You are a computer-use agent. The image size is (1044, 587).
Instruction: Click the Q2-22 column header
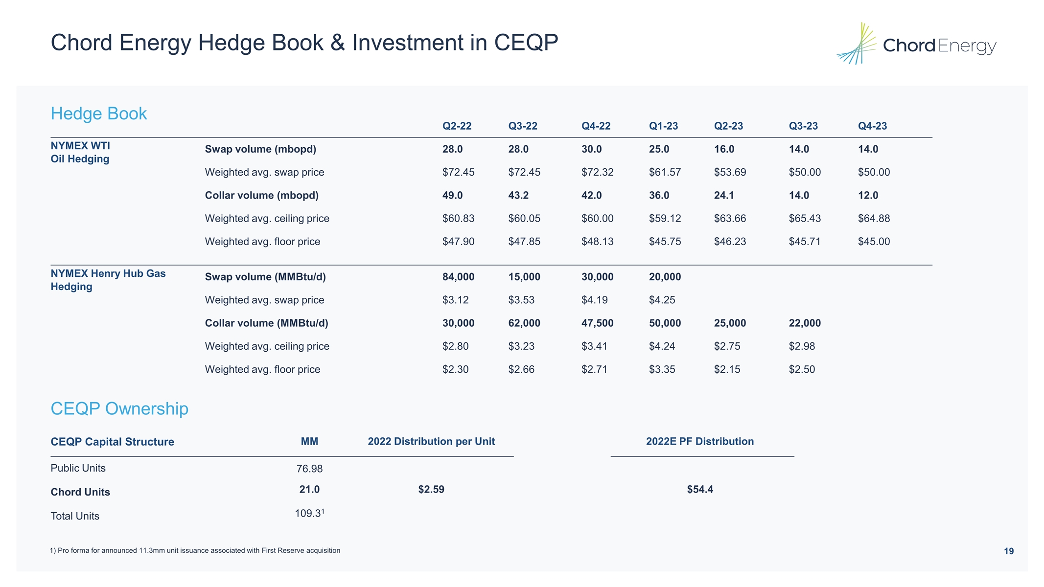point(457,126)
